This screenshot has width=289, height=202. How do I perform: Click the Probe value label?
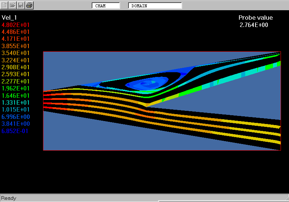click(x=255, y=18)
